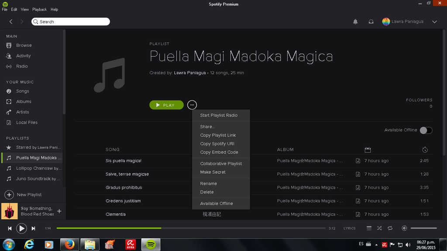Open the Starred playlist
This screenshot has height=251, width=447.
tap(32, 147)
